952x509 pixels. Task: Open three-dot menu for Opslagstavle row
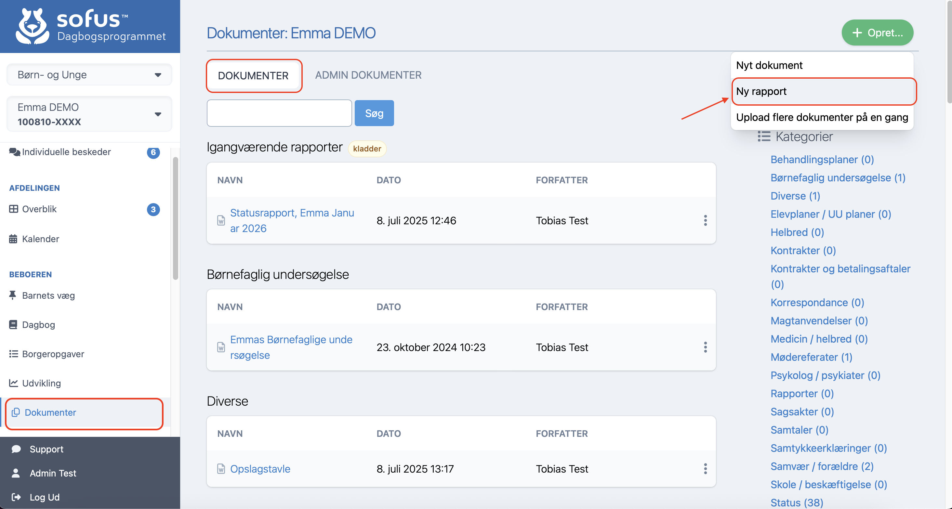(x=705, y=469)
